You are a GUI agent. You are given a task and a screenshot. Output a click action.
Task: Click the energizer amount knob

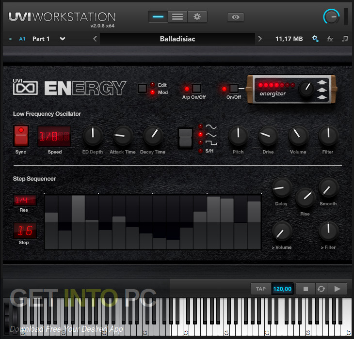coord(306,89)
